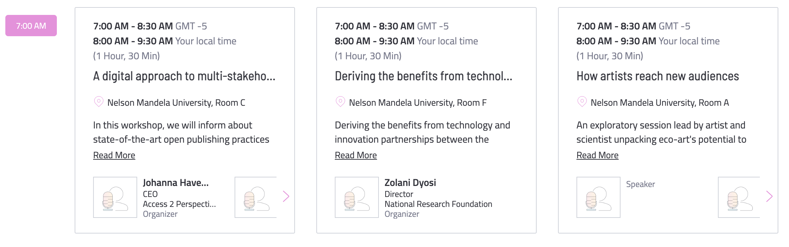This screenshot has width=789, height=247.
Task: Open Johanna Have's speaker avatar
Action: (x=115, y=197)
